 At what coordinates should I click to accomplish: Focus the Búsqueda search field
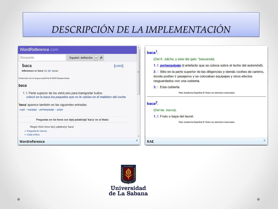coord(42,58)
